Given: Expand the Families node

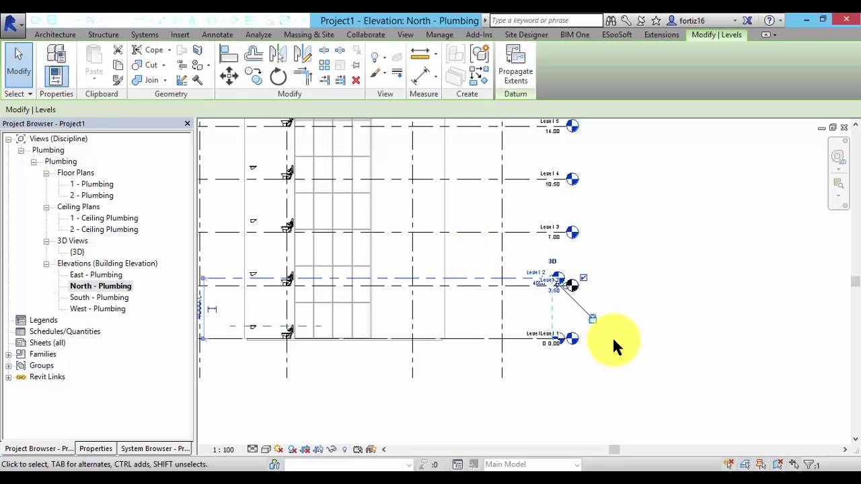Looking at the screenshot, I should tap(9, 354).
